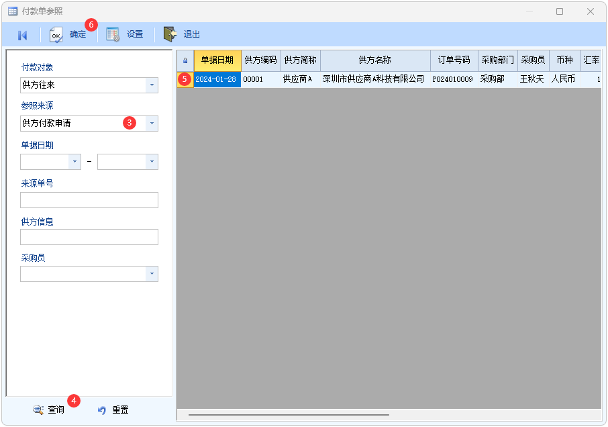Select the row selector of first record

click(x=185, y=79)
